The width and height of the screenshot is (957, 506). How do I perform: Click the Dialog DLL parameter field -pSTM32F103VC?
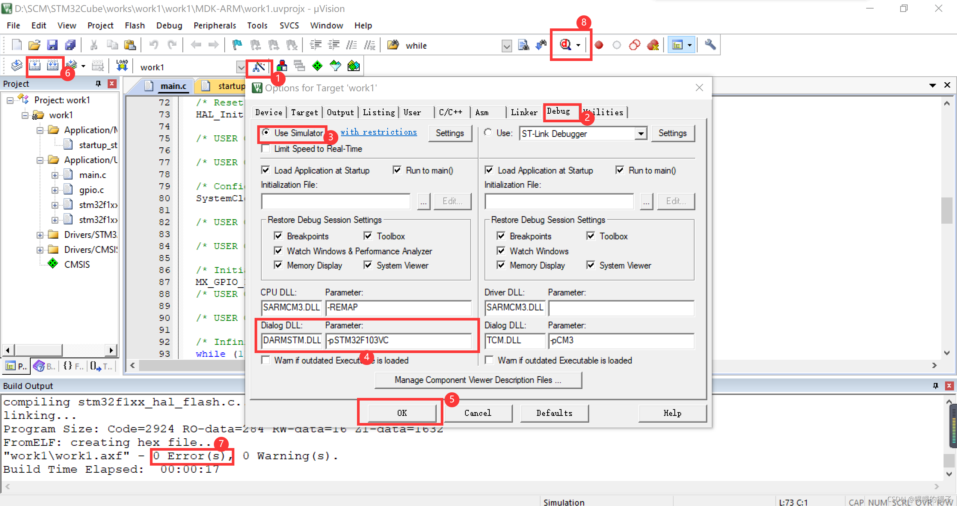point(398,340)
